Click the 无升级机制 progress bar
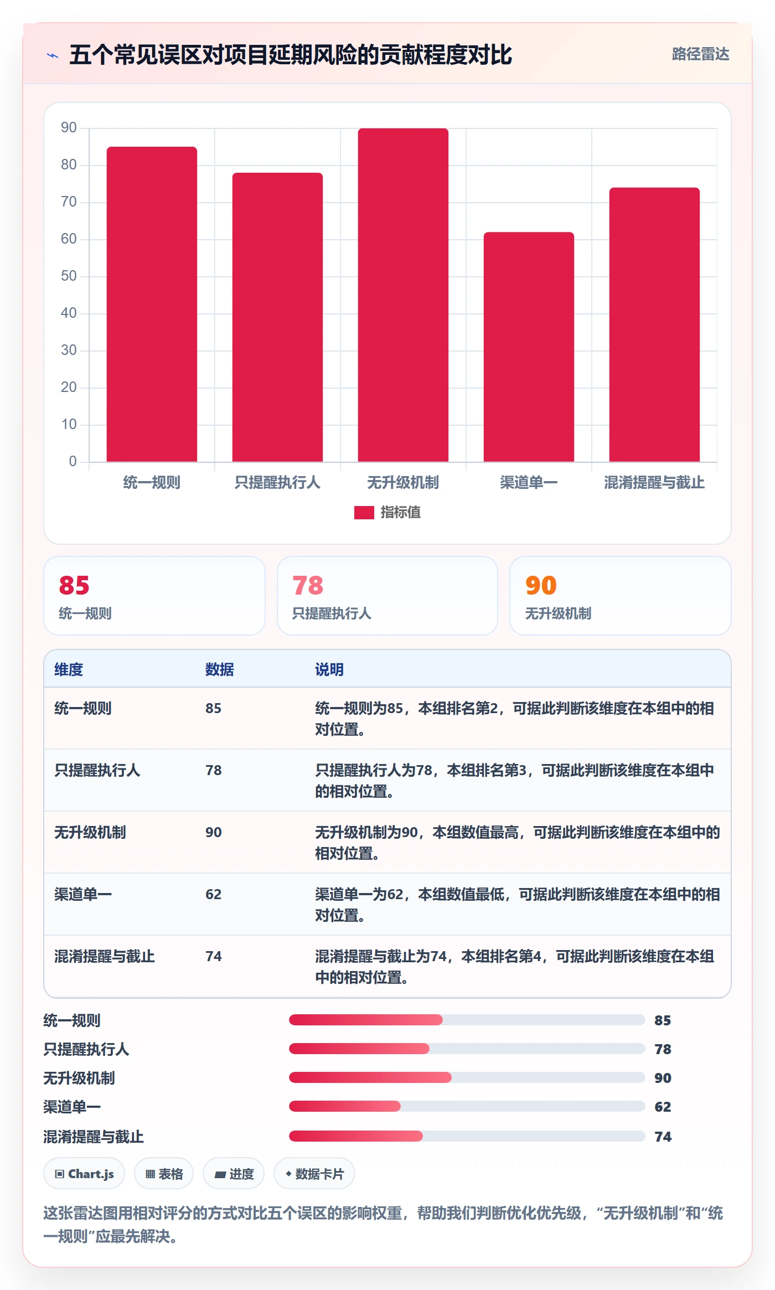Image resolution: width=775 pixels, height=1290 pixels. point(467,1077)
